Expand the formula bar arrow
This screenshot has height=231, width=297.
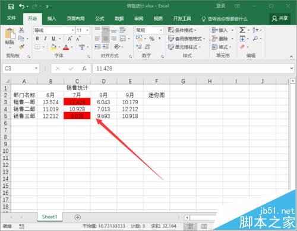pos(292,68)
